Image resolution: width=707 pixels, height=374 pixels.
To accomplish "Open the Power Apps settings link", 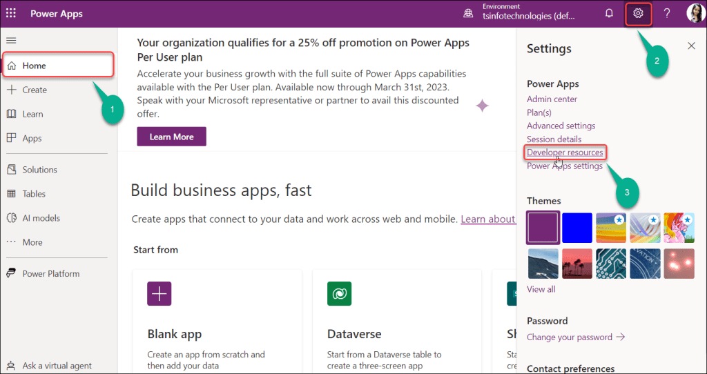I will tap(565, 166).
